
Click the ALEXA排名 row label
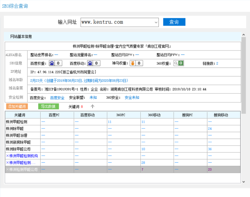pyautogui.click(x=13, y=55)
